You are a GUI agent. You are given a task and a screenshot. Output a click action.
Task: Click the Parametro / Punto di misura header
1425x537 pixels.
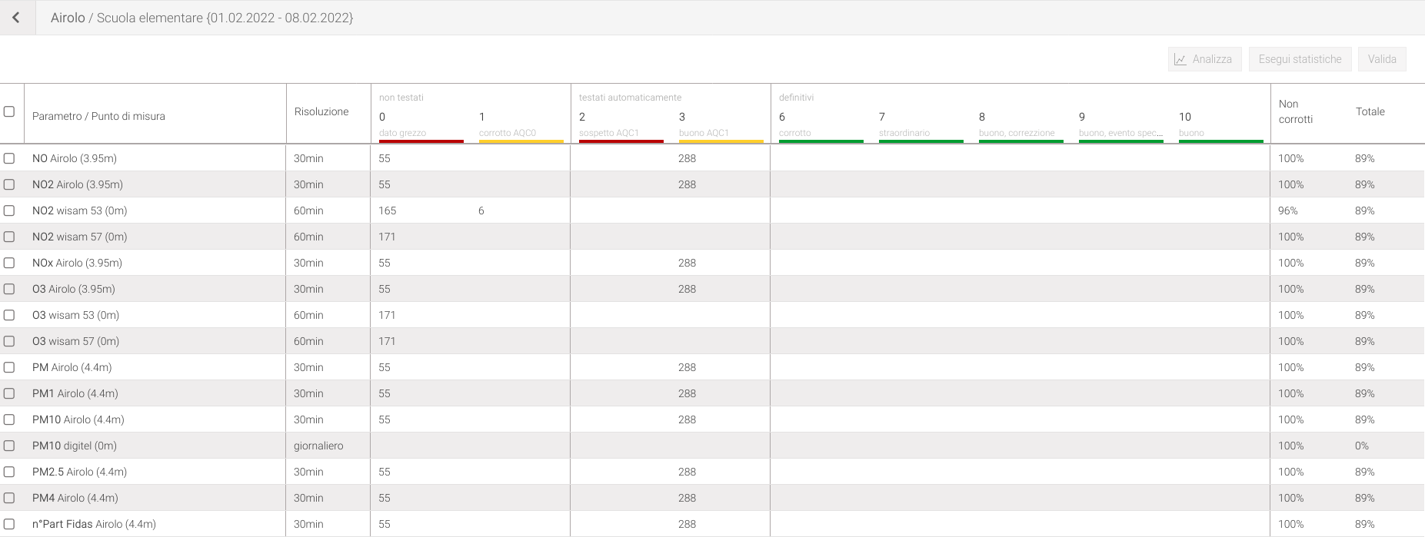coord(98,116)
